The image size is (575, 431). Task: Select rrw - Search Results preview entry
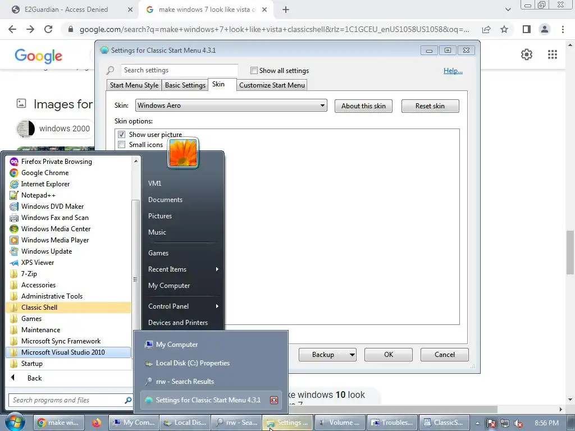[211, 382]
